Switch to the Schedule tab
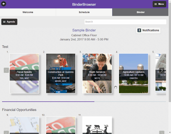The image size is (171, 134). coord(84,12)
